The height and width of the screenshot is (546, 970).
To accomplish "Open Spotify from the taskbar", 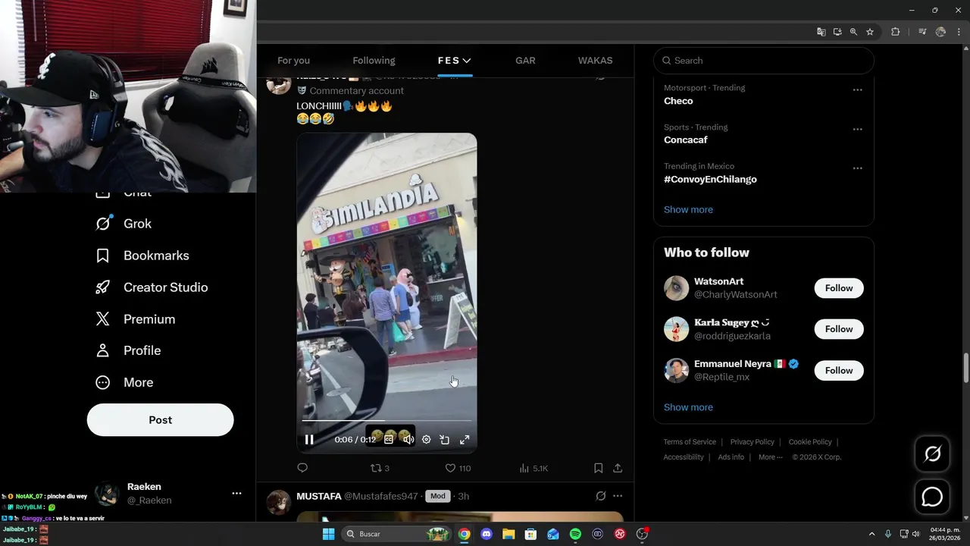I will pos(575,534).
